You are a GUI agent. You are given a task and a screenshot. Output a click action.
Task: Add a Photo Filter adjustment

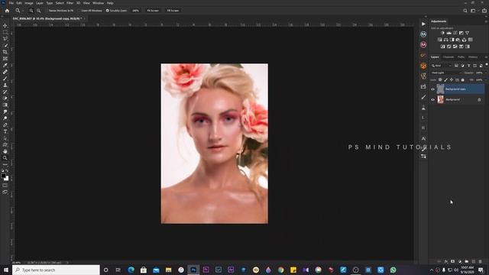(458, 40)
